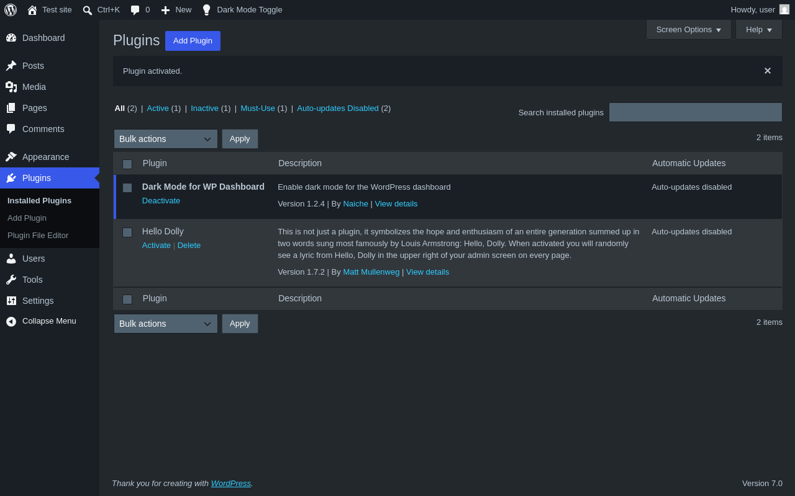Dismiss the Plugin activated notice
This screenshot has height=496, width=795.
click(x=768, y=71)
